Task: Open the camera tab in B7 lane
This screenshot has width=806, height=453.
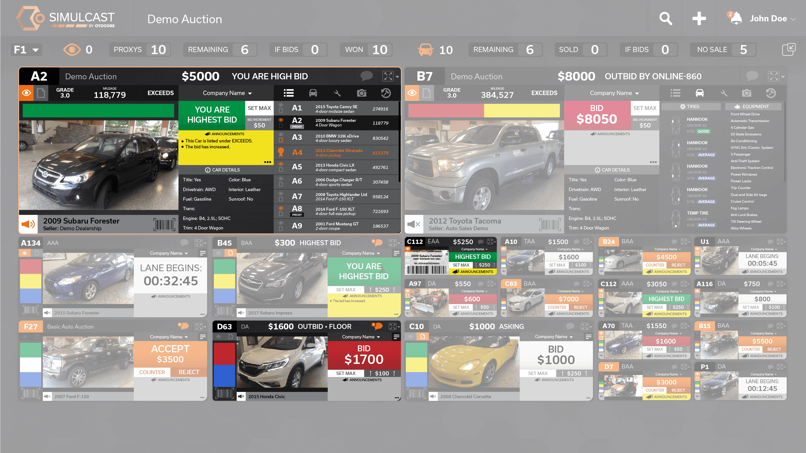Action: [x=746, y=93]
